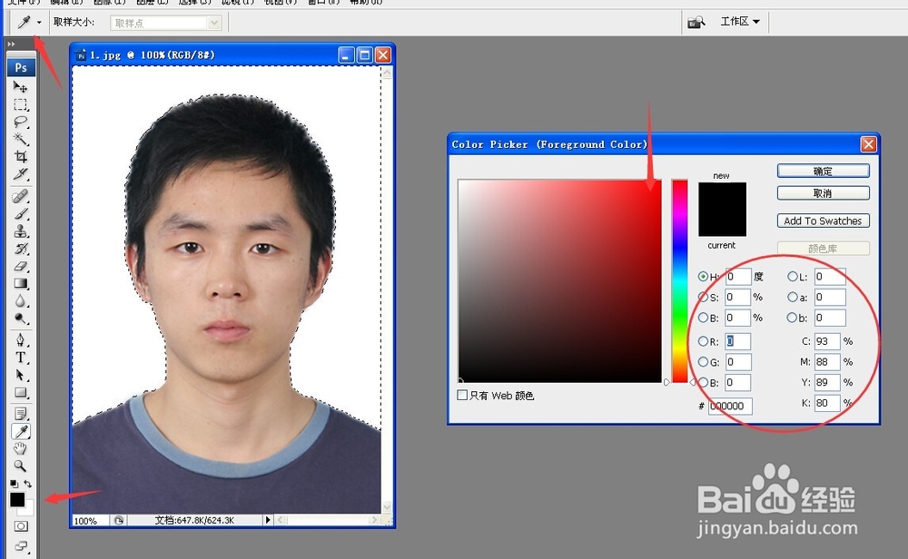The width and height of the screenshot is (908, 559).
Task: Click the Ps logo atop toolbox
Action: point(21,68)
